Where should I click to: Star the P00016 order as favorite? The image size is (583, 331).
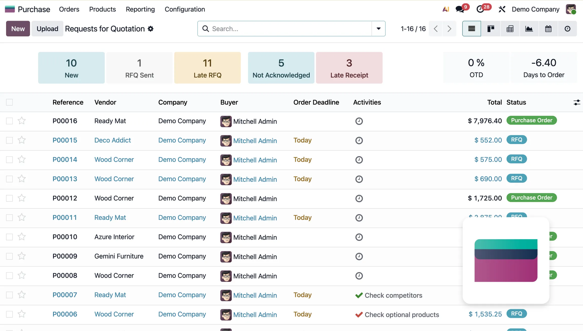point(22,121)
